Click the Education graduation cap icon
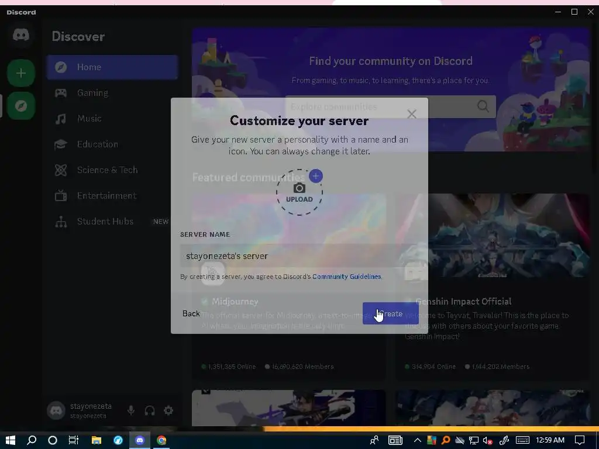The width and height of the screenshot is (599, 449). (61, 144)
